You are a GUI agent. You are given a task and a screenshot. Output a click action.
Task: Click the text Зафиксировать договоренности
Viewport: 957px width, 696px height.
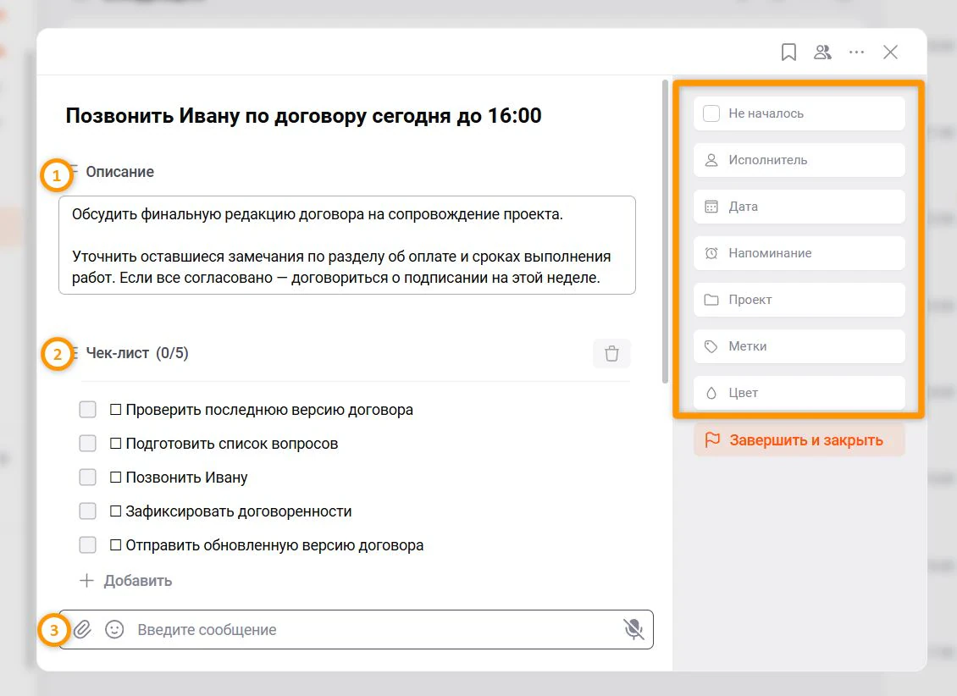click(239, 511)
